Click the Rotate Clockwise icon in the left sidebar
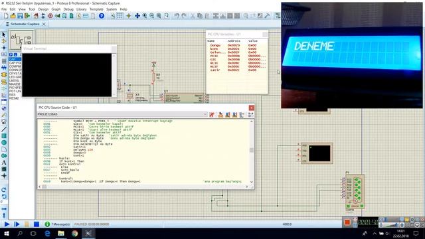The image size is (425, 239). pyautogui.click(x=4, y=190)
